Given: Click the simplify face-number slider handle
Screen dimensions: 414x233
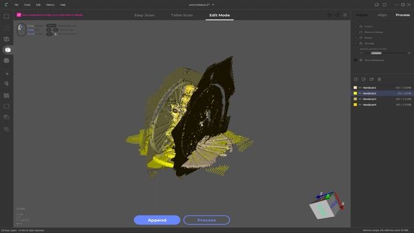Looking at the screenshot, I should coord(376,53).
